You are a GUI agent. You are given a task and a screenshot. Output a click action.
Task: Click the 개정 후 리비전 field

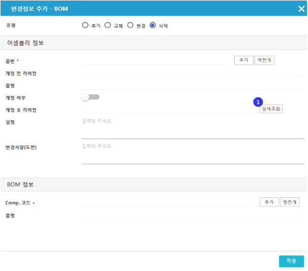(167, 110)
